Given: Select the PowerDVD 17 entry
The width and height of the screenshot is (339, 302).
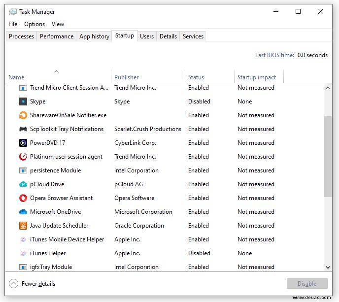Looking at the screenshot, I should click(x=48, y=143).
